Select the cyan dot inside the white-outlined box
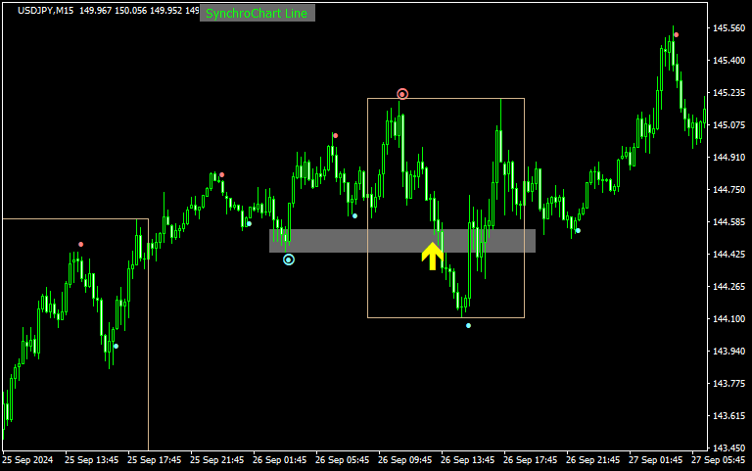This screenshot has width=752, height=471. 116,346
